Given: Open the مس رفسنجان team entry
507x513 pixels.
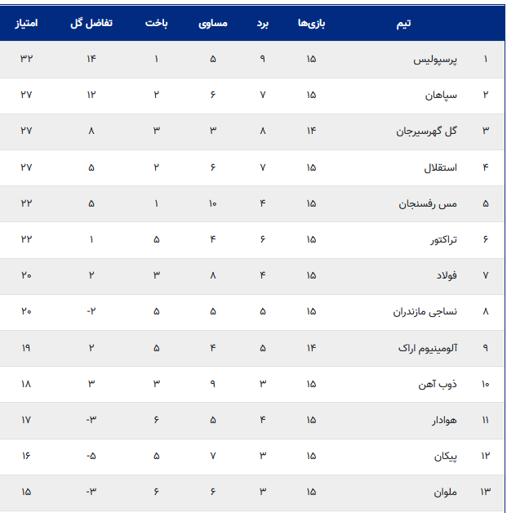Looking at the screenshot, I should click(x=428, y=204).
